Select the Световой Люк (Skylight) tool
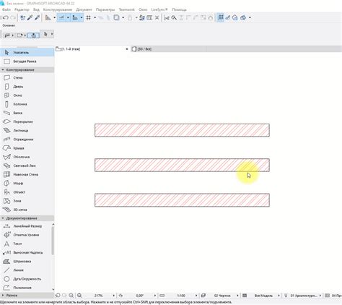The width and height of the screenshot is (342, 305). click(x=27, y=166)
